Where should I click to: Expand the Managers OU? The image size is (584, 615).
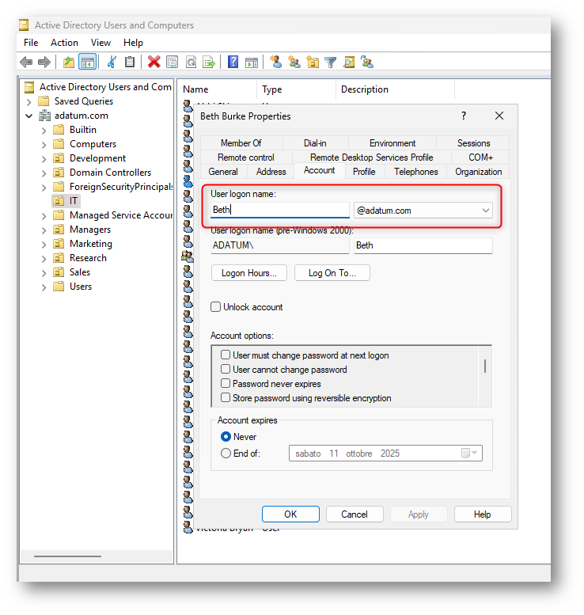click(x=44, y=230)
